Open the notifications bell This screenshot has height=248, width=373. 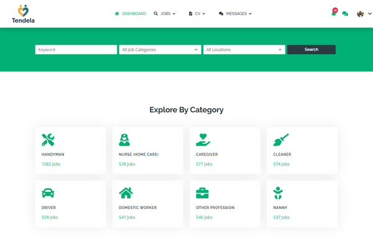333,14
